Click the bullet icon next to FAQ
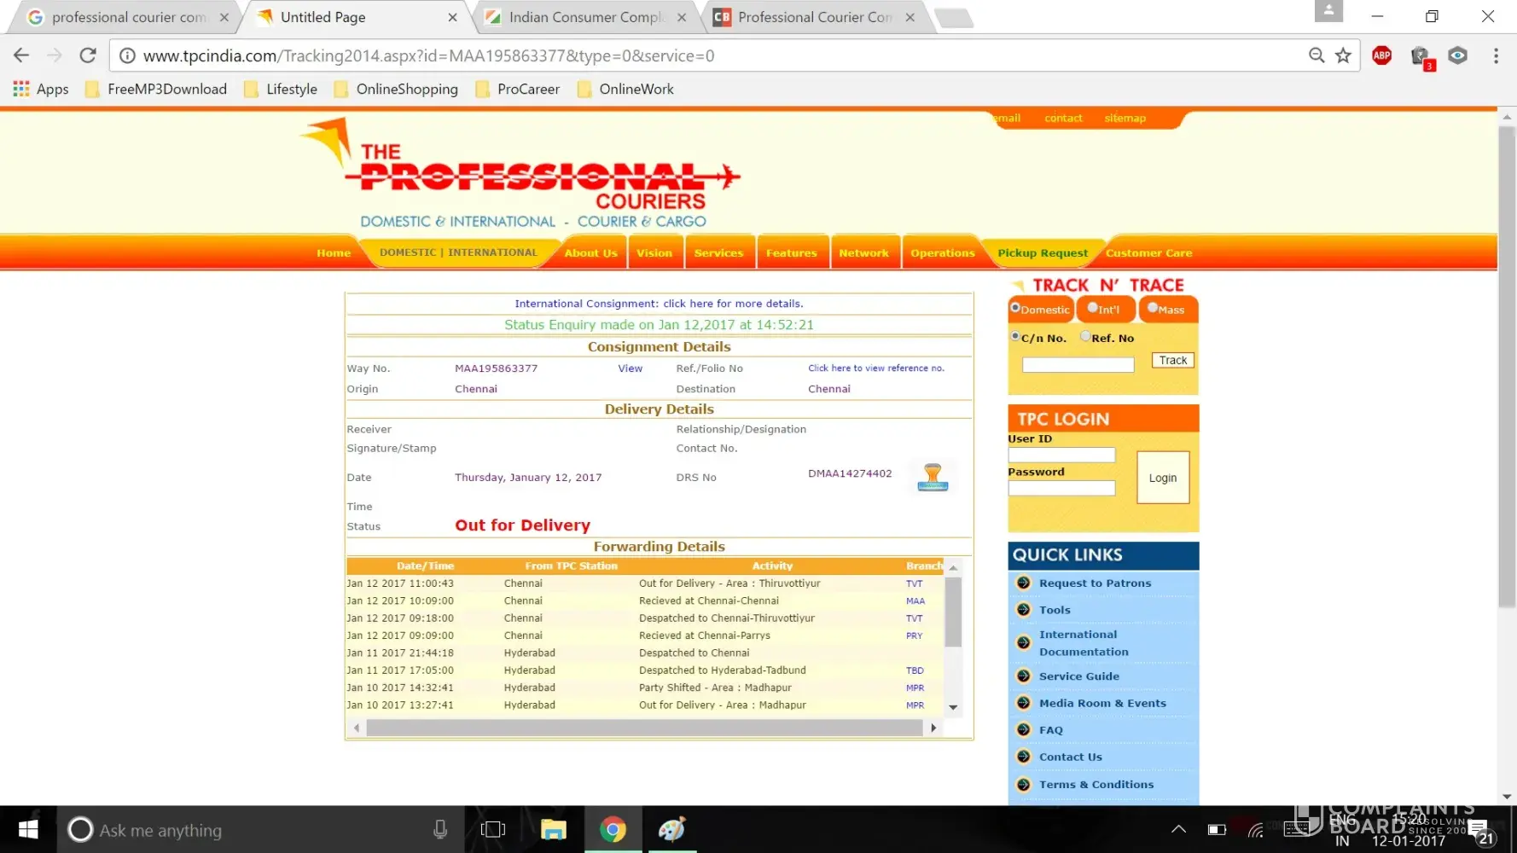Screen dimensions: 1517x853 [x=1024, y=729]
